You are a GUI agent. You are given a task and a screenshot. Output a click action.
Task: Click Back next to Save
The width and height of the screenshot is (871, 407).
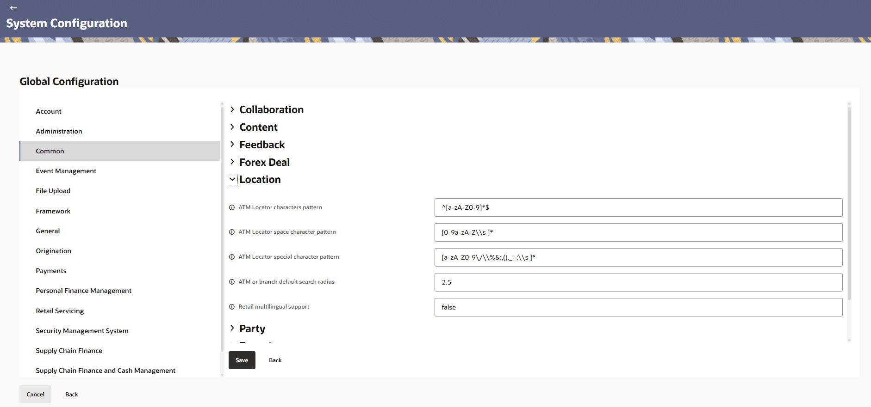[x=275, y=360]
